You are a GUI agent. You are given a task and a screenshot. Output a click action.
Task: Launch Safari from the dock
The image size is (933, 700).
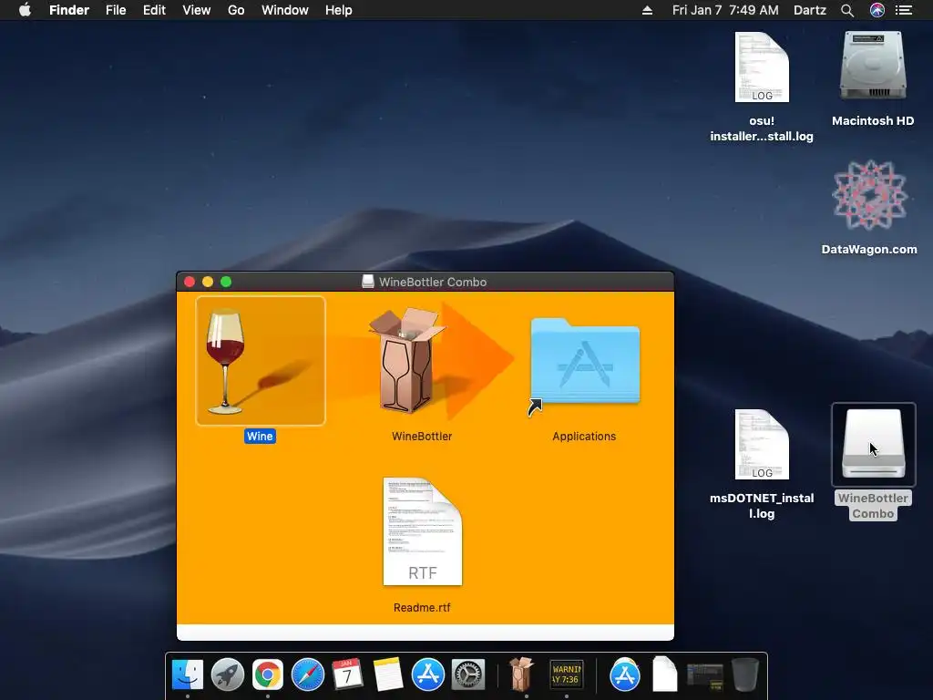pos(308,675)
